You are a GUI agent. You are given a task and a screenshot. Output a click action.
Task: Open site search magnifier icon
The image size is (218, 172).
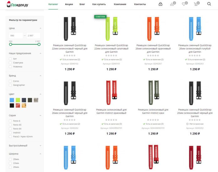coord(209,4)
